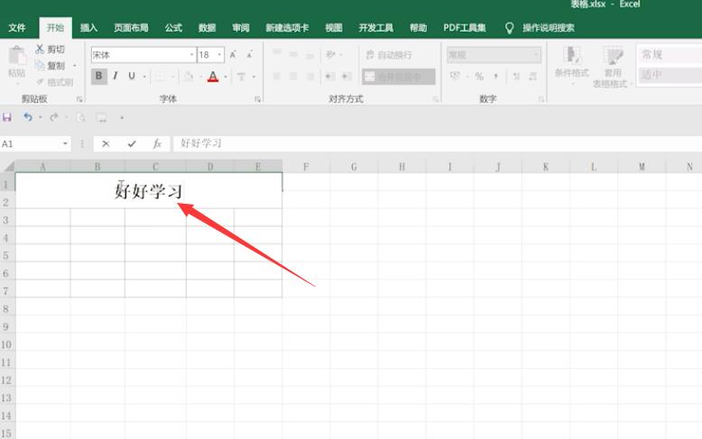
Task: Click the fill color bucket icon
Action: 189,77
